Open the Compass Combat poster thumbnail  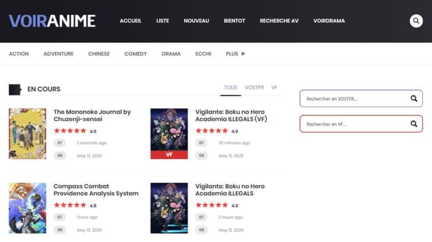(x=27, y=208)
